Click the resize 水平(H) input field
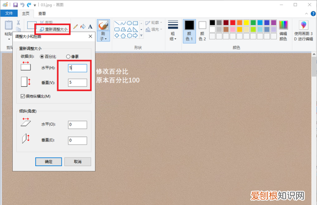 [x=78, y=68]
